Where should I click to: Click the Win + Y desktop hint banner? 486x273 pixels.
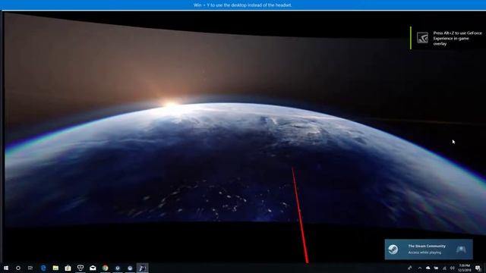click(x=243, y=5)
